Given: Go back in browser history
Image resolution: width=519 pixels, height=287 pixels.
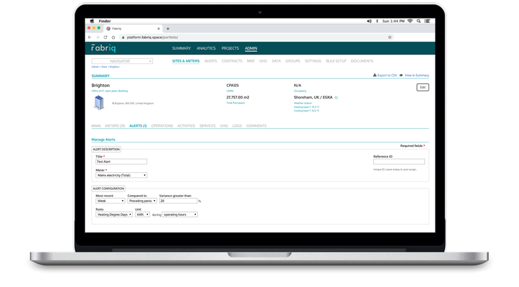Looking at the screenshot, I should (90, 38).
